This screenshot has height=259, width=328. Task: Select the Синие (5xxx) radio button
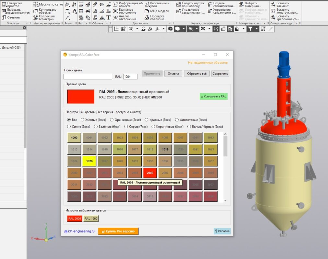[x=69, y=127]
